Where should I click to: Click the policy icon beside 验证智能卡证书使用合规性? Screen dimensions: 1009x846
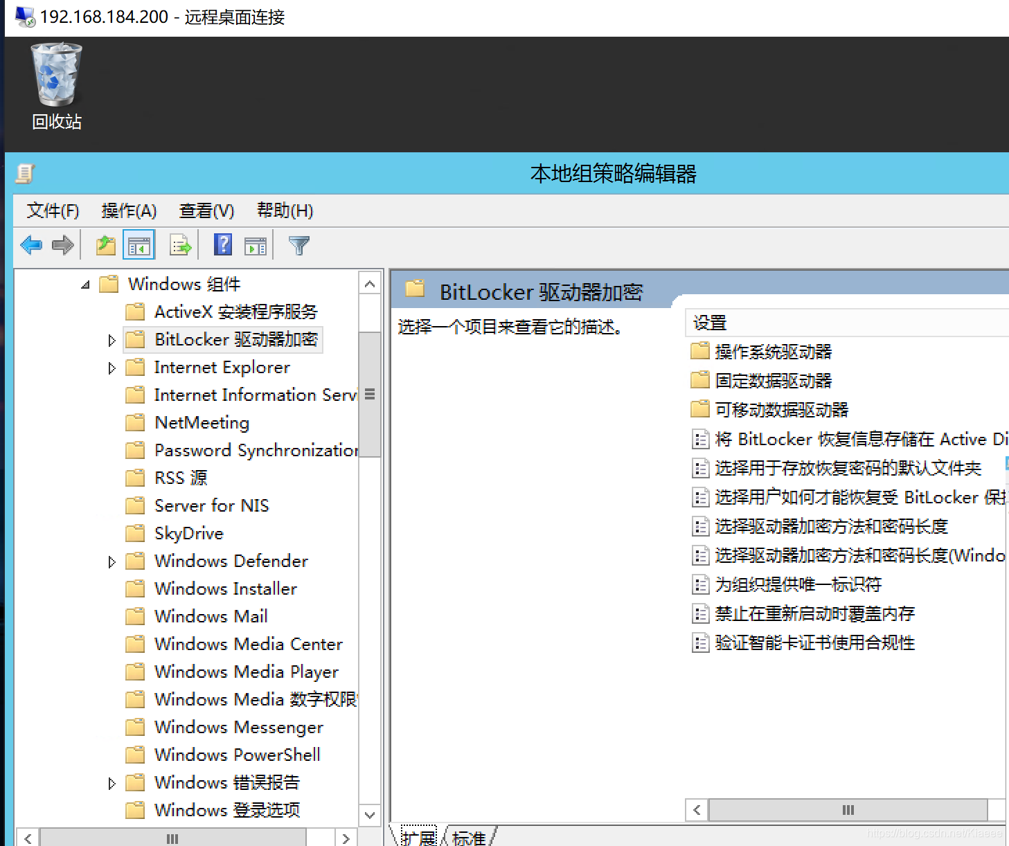701,642
